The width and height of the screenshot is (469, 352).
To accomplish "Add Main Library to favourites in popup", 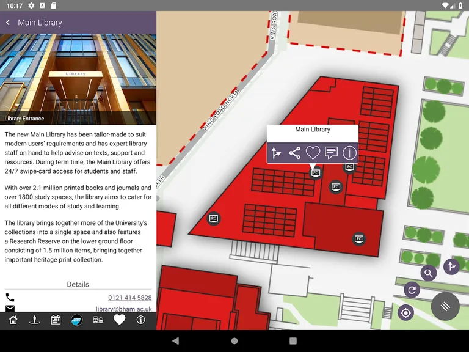I will (x=313, y=153).
